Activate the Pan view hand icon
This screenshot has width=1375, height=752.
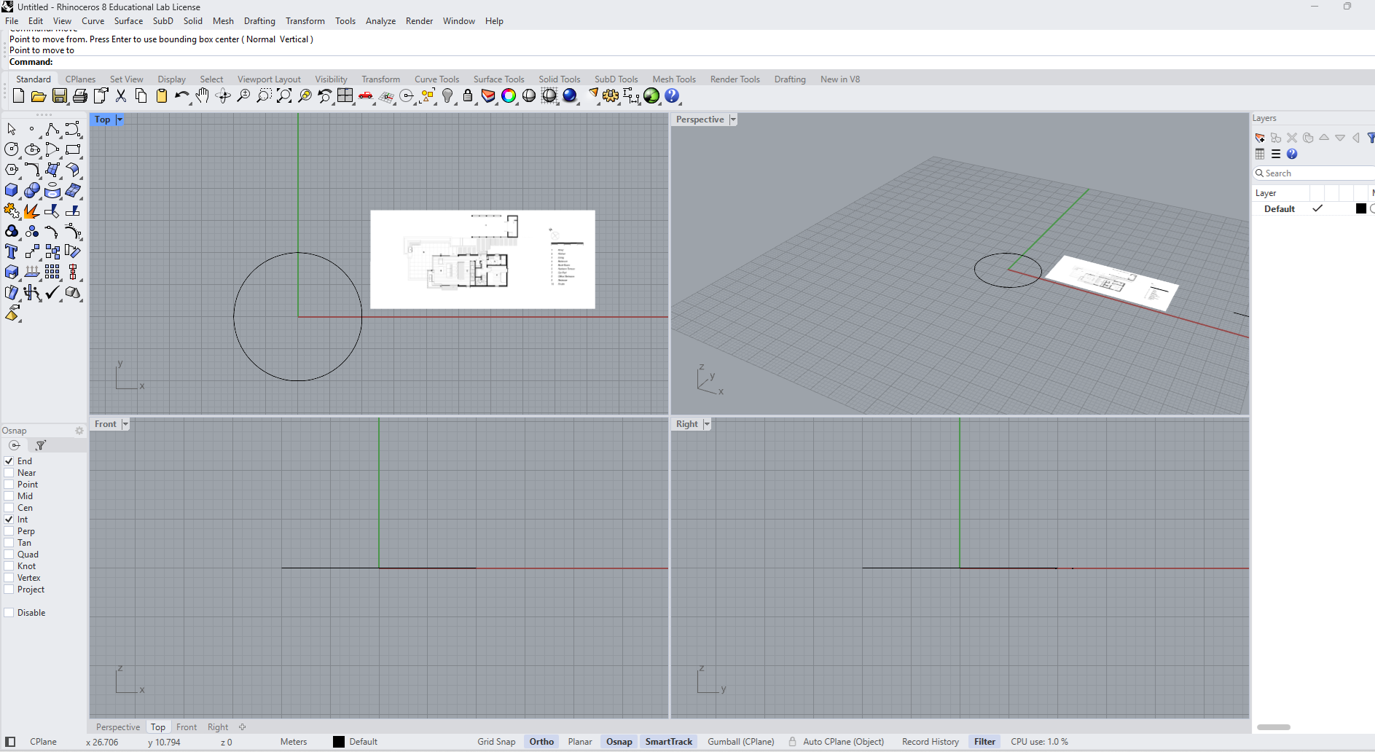203,95
